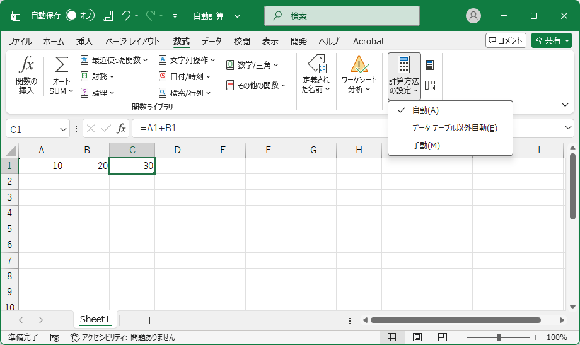Select cell B1 containing 20
The height and width of the screenshot is (345, 580).
pos(86,166)
